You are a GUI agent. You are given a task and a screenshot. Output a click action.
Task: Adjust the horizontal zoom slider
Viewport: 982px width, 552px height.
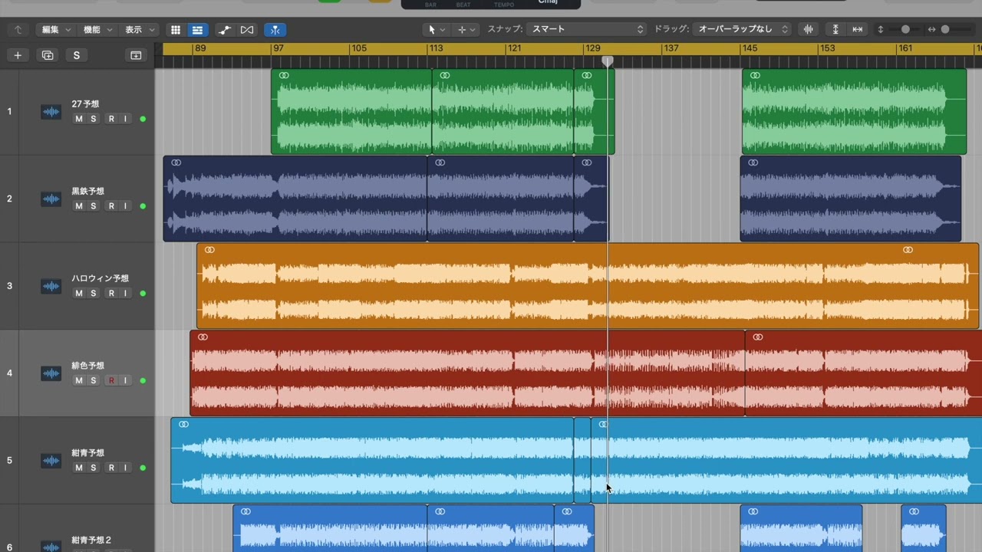pos(945,29)
